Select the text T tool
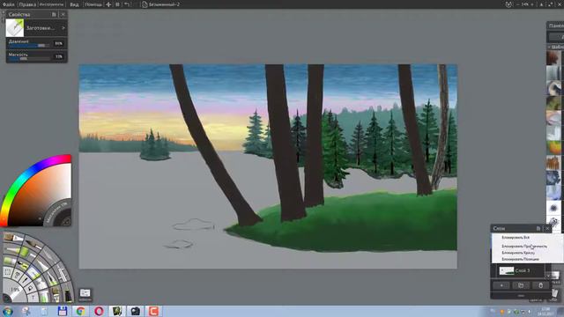The height and width of the screenshot is (317, 564). pos(33,297)
